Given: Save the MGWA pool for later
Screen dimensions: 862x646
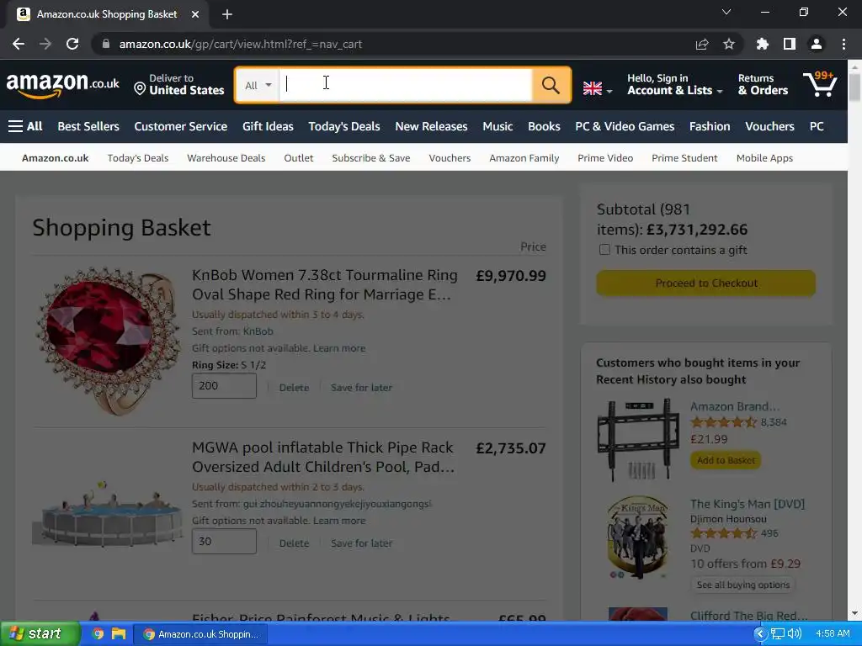Looking at the screenshot, I should 362,543.
